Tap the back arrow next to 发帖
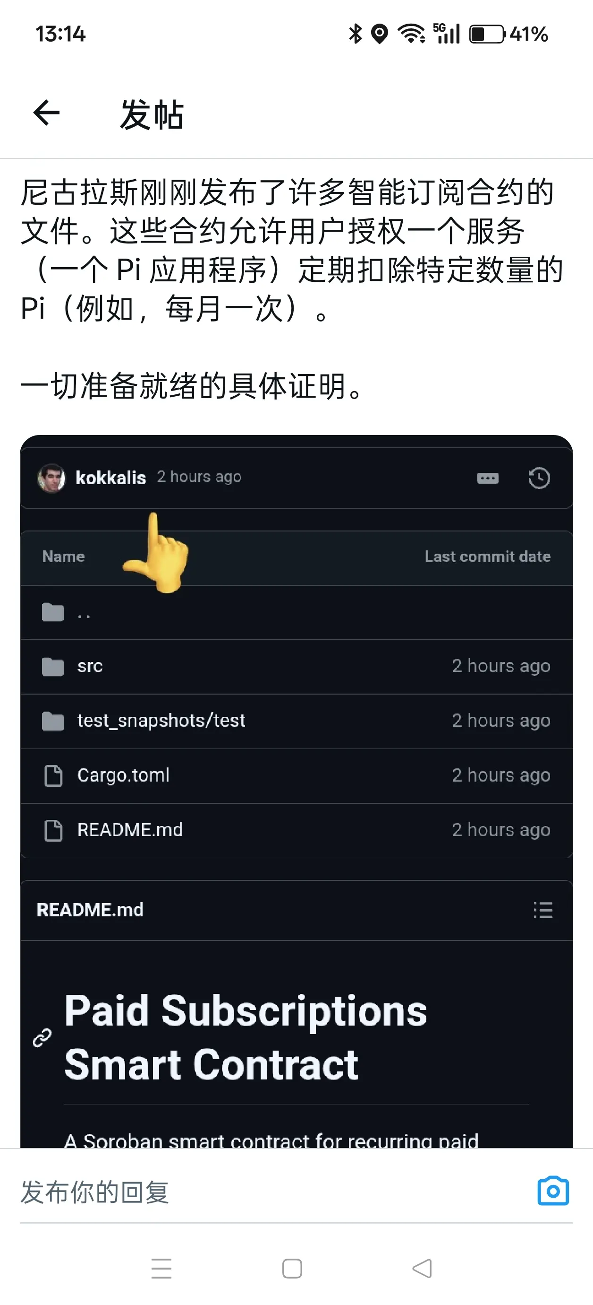This screenshot has height=1305, width=593. point(47,113)
